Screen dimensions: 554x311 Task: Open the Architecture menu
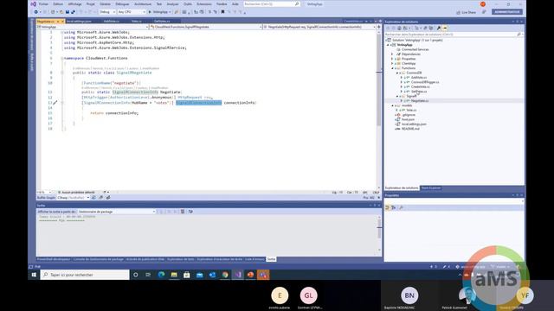143,3
